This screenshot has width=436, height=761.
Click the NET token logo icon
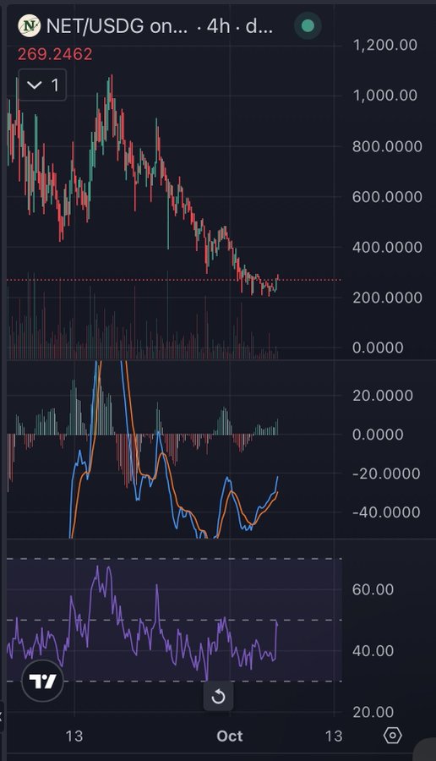tap(29, 25)
